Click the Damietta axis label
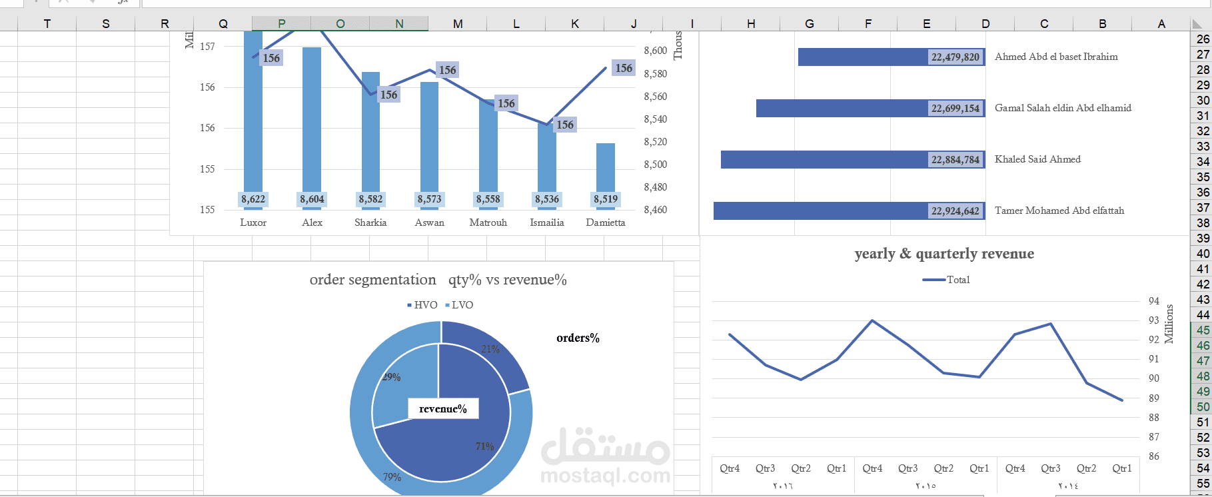The image size is (1212, 497). click(606, 223)
